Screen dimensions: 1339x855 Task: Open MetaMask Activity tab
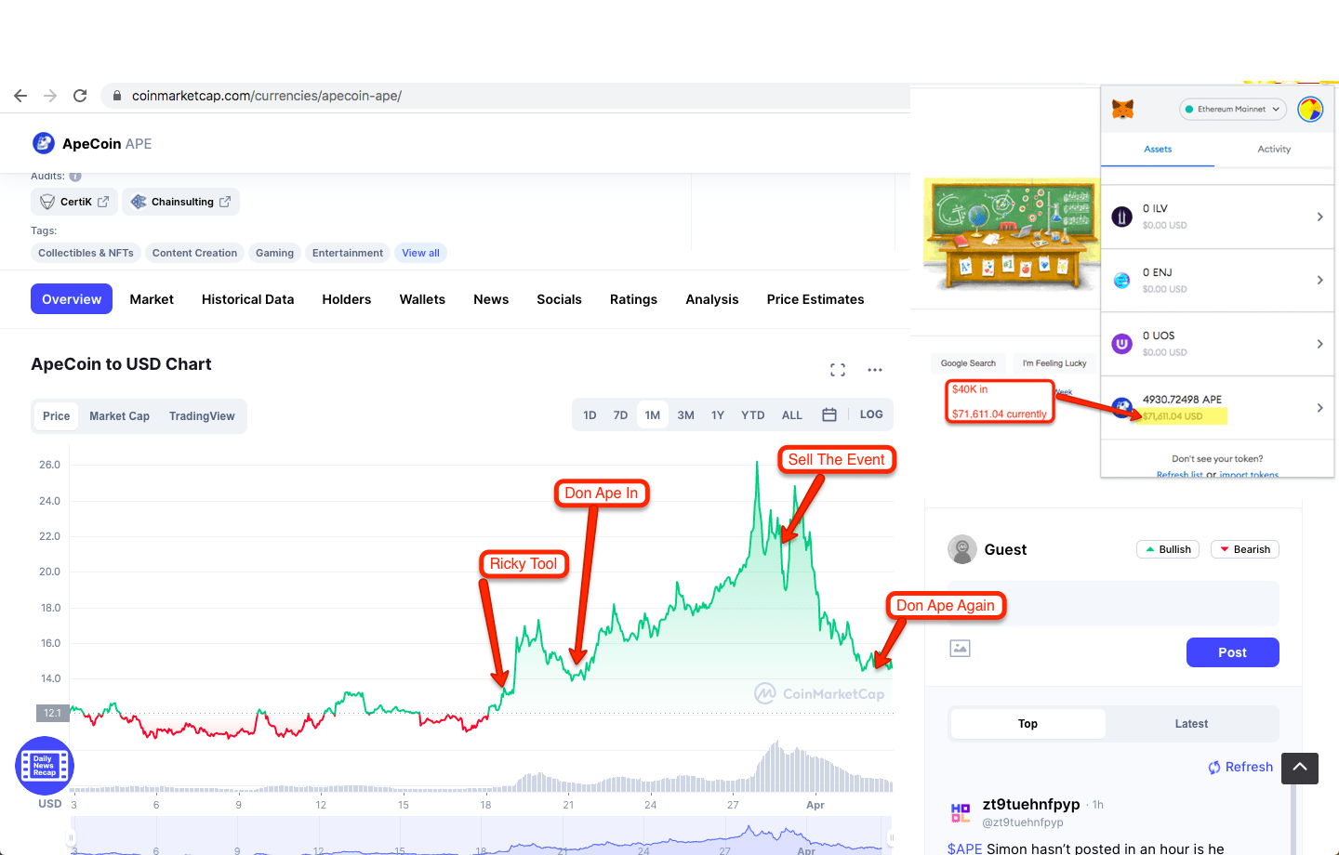tap(1273, 149)
